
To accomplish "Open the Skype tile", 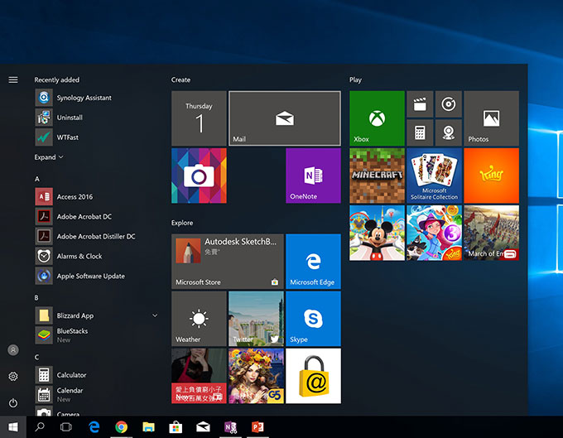I will pyautogui.click(x=314, y=319).
